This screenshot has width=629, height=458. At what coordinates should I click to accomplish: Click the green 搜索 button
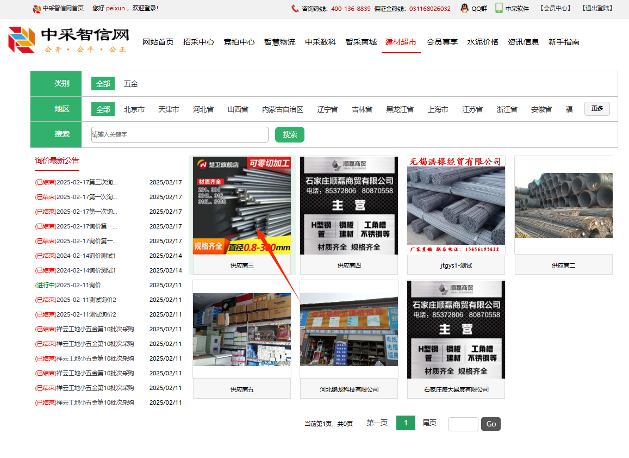[x=290, y=134]
